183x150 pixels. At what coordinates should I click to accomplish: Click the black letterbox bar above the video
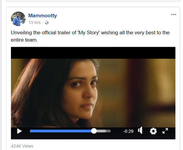click(x=93, y=53)
